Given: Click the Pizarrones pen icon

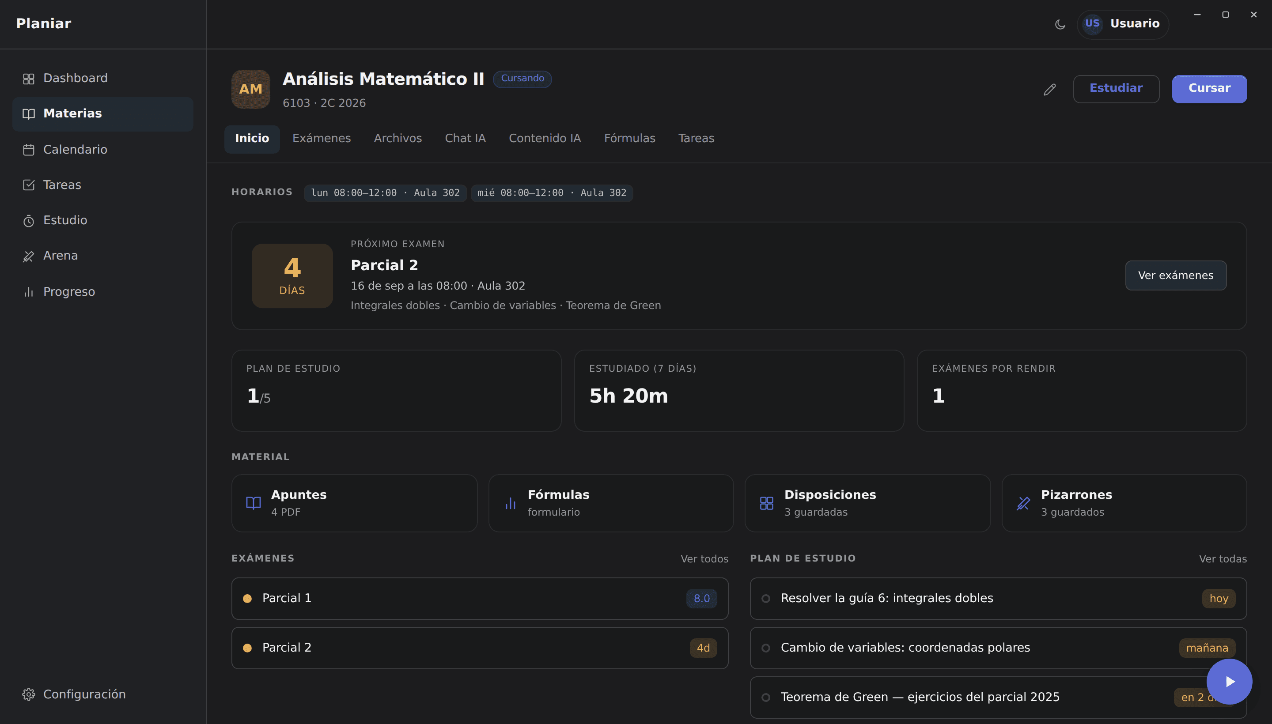Looking at the screenshot, I should point(1023,503).
